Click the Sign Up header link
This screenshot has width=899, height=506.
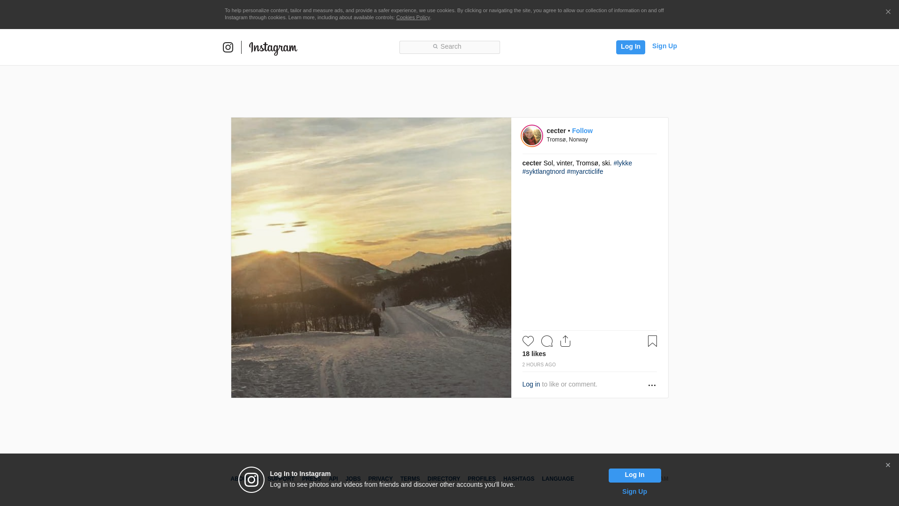pyautogui.click(x=664, y=46)
